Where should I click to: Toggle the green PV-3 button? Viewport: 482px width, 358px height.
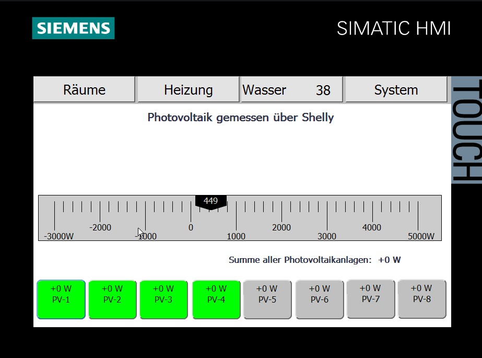point(163,299)
